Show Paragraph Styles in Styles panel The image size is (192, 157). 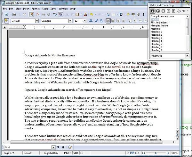point(153,11)
